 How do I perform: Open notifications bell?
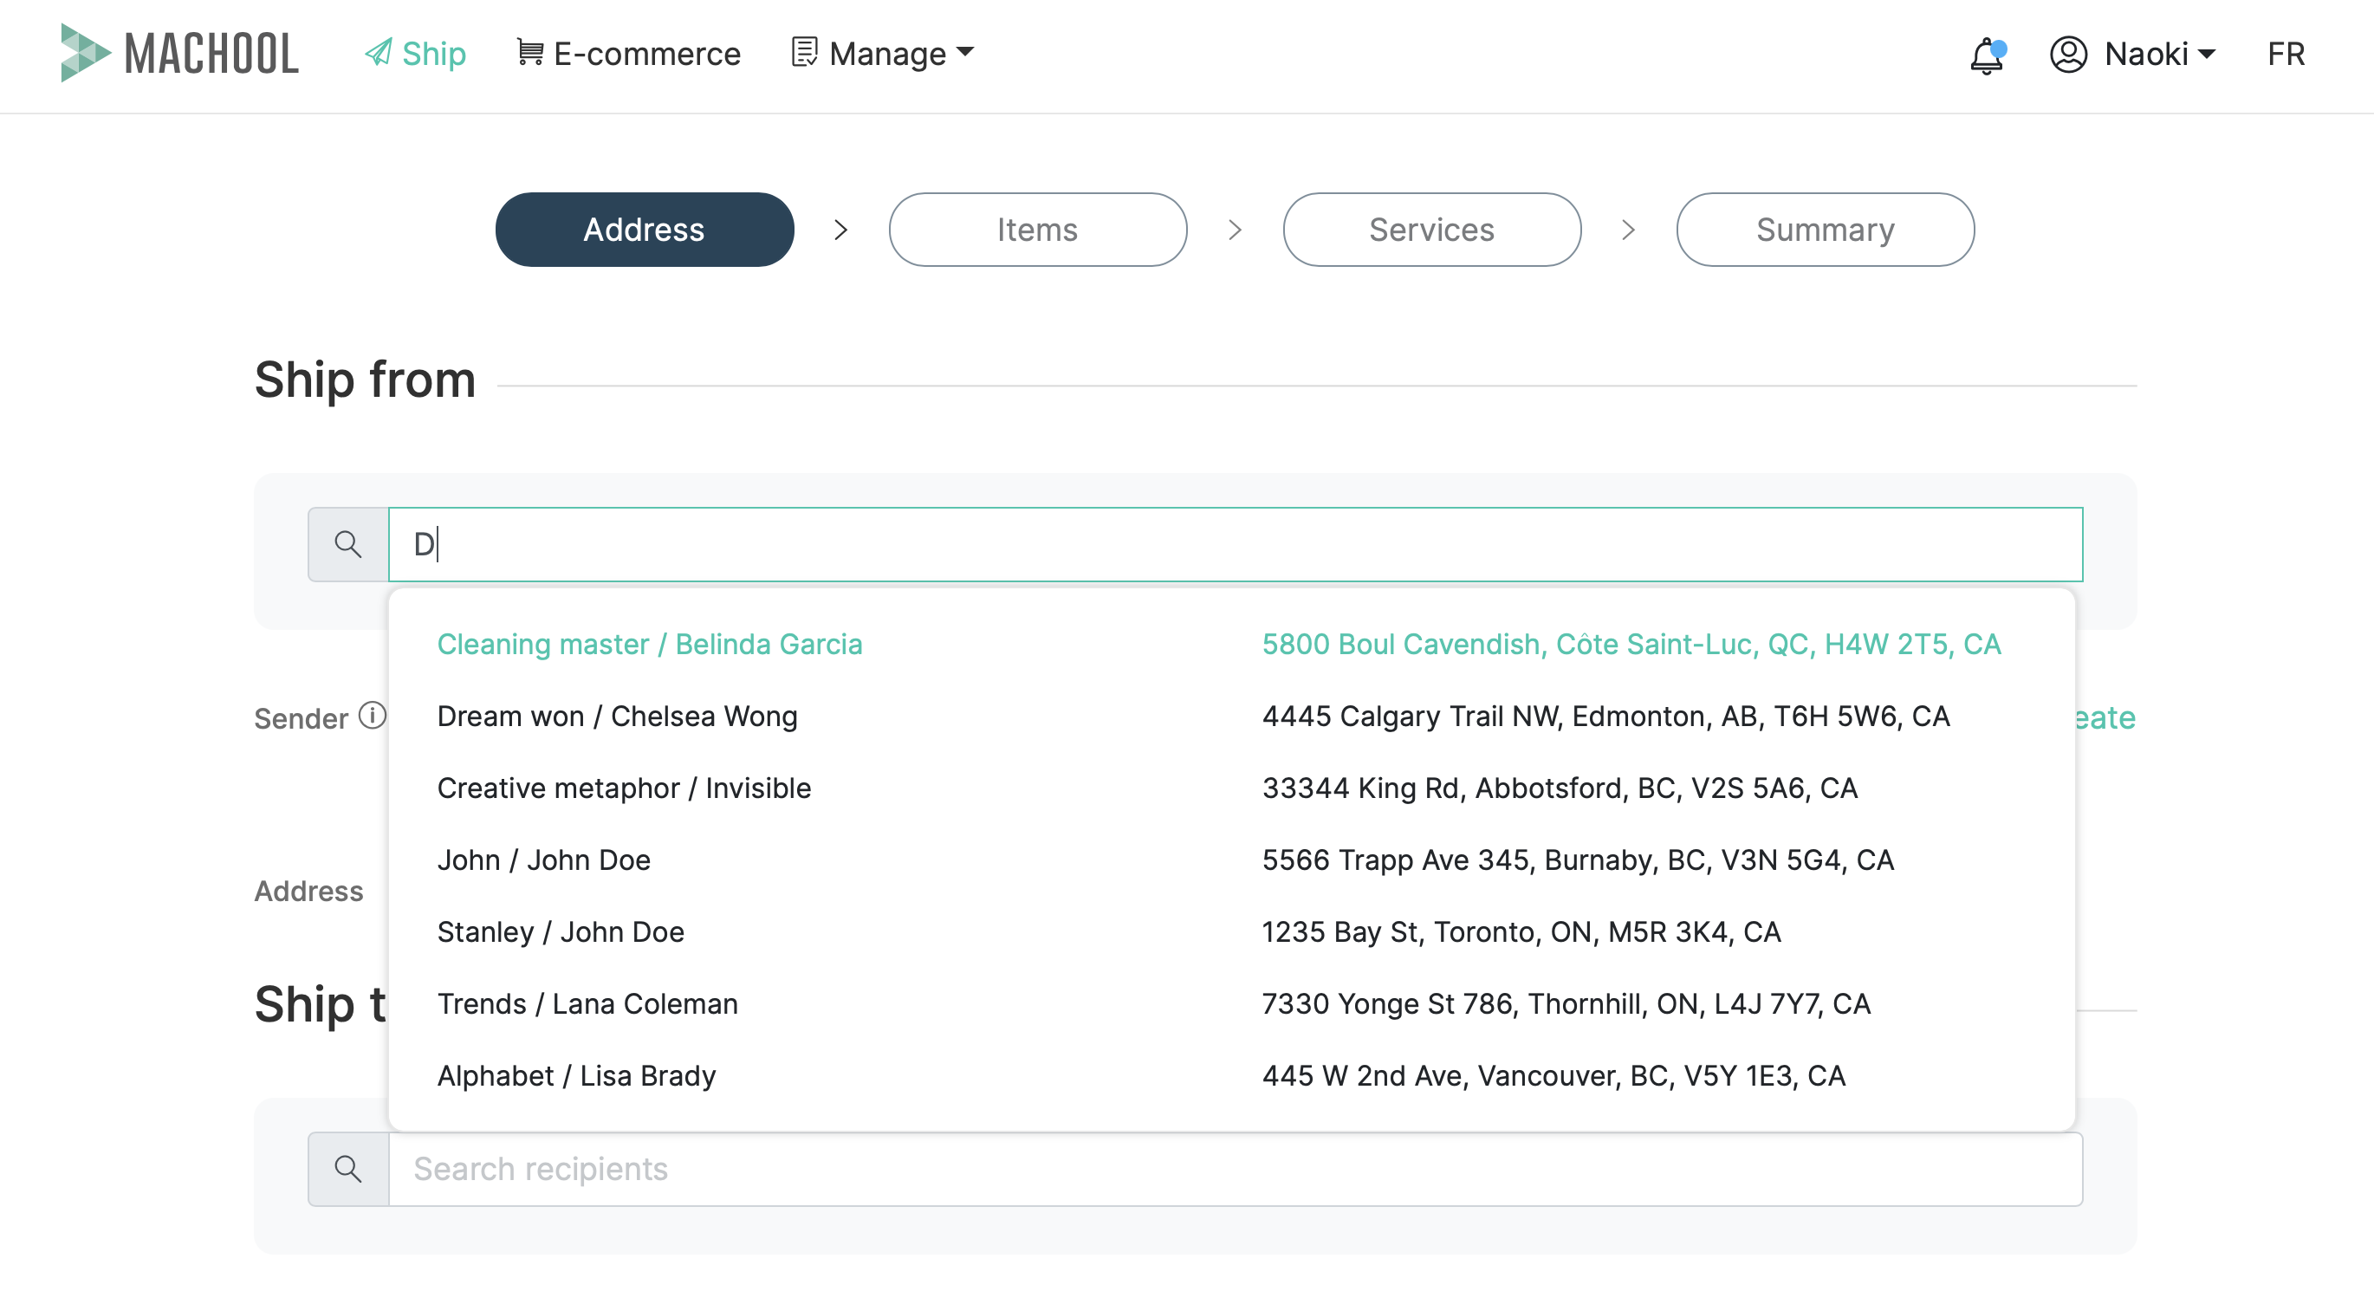coord(1988,55)
